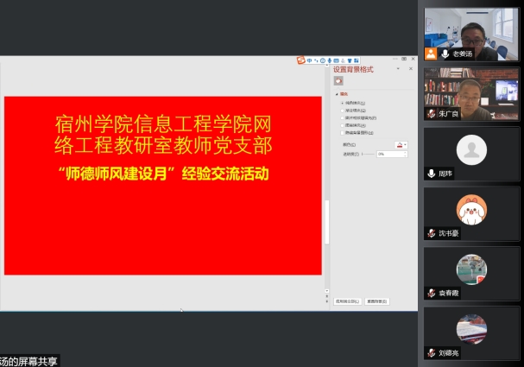
Task: Click 老姜汤's microphone status icon
Action: tap(445, 54)
